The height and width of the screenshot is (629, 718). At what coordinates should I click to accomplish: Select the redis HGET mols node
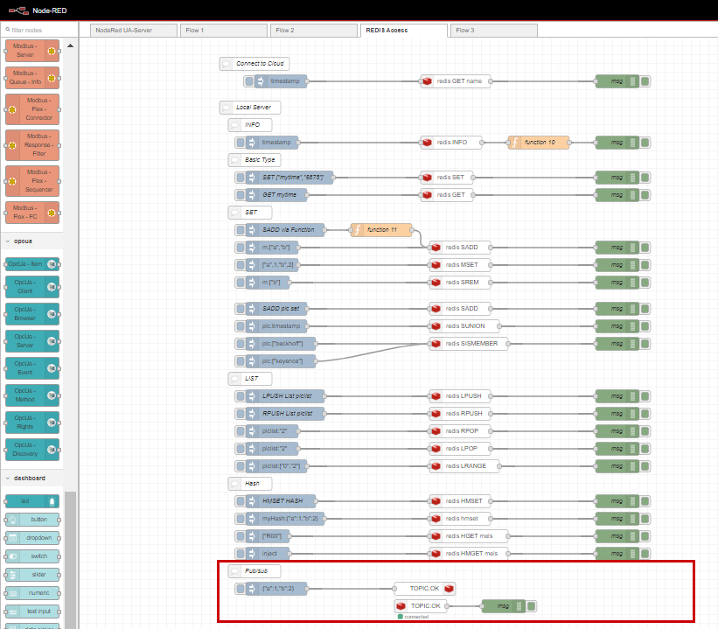click(x=469, y=536)
